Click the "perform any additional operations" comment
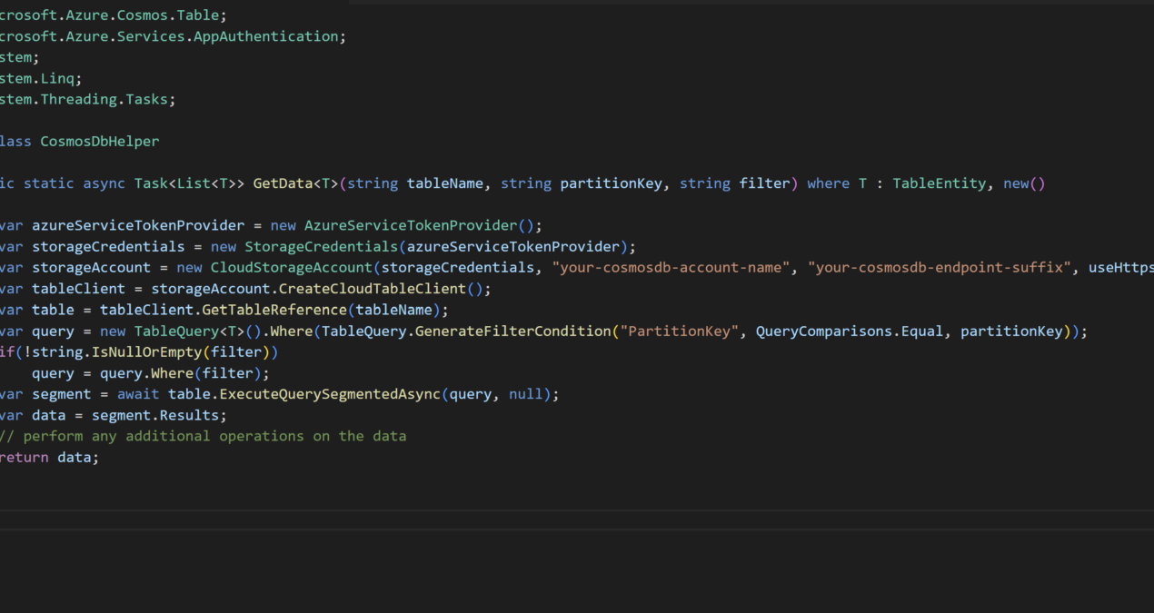This screenshot has height=613, width=1154. [x=203, y=437]
